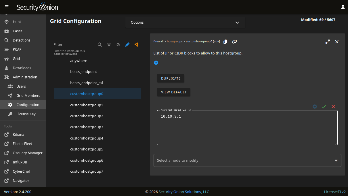This screenshot has width=348, height=196.
Task: Open the user account menu icon
Action: [x=343, y=7]
